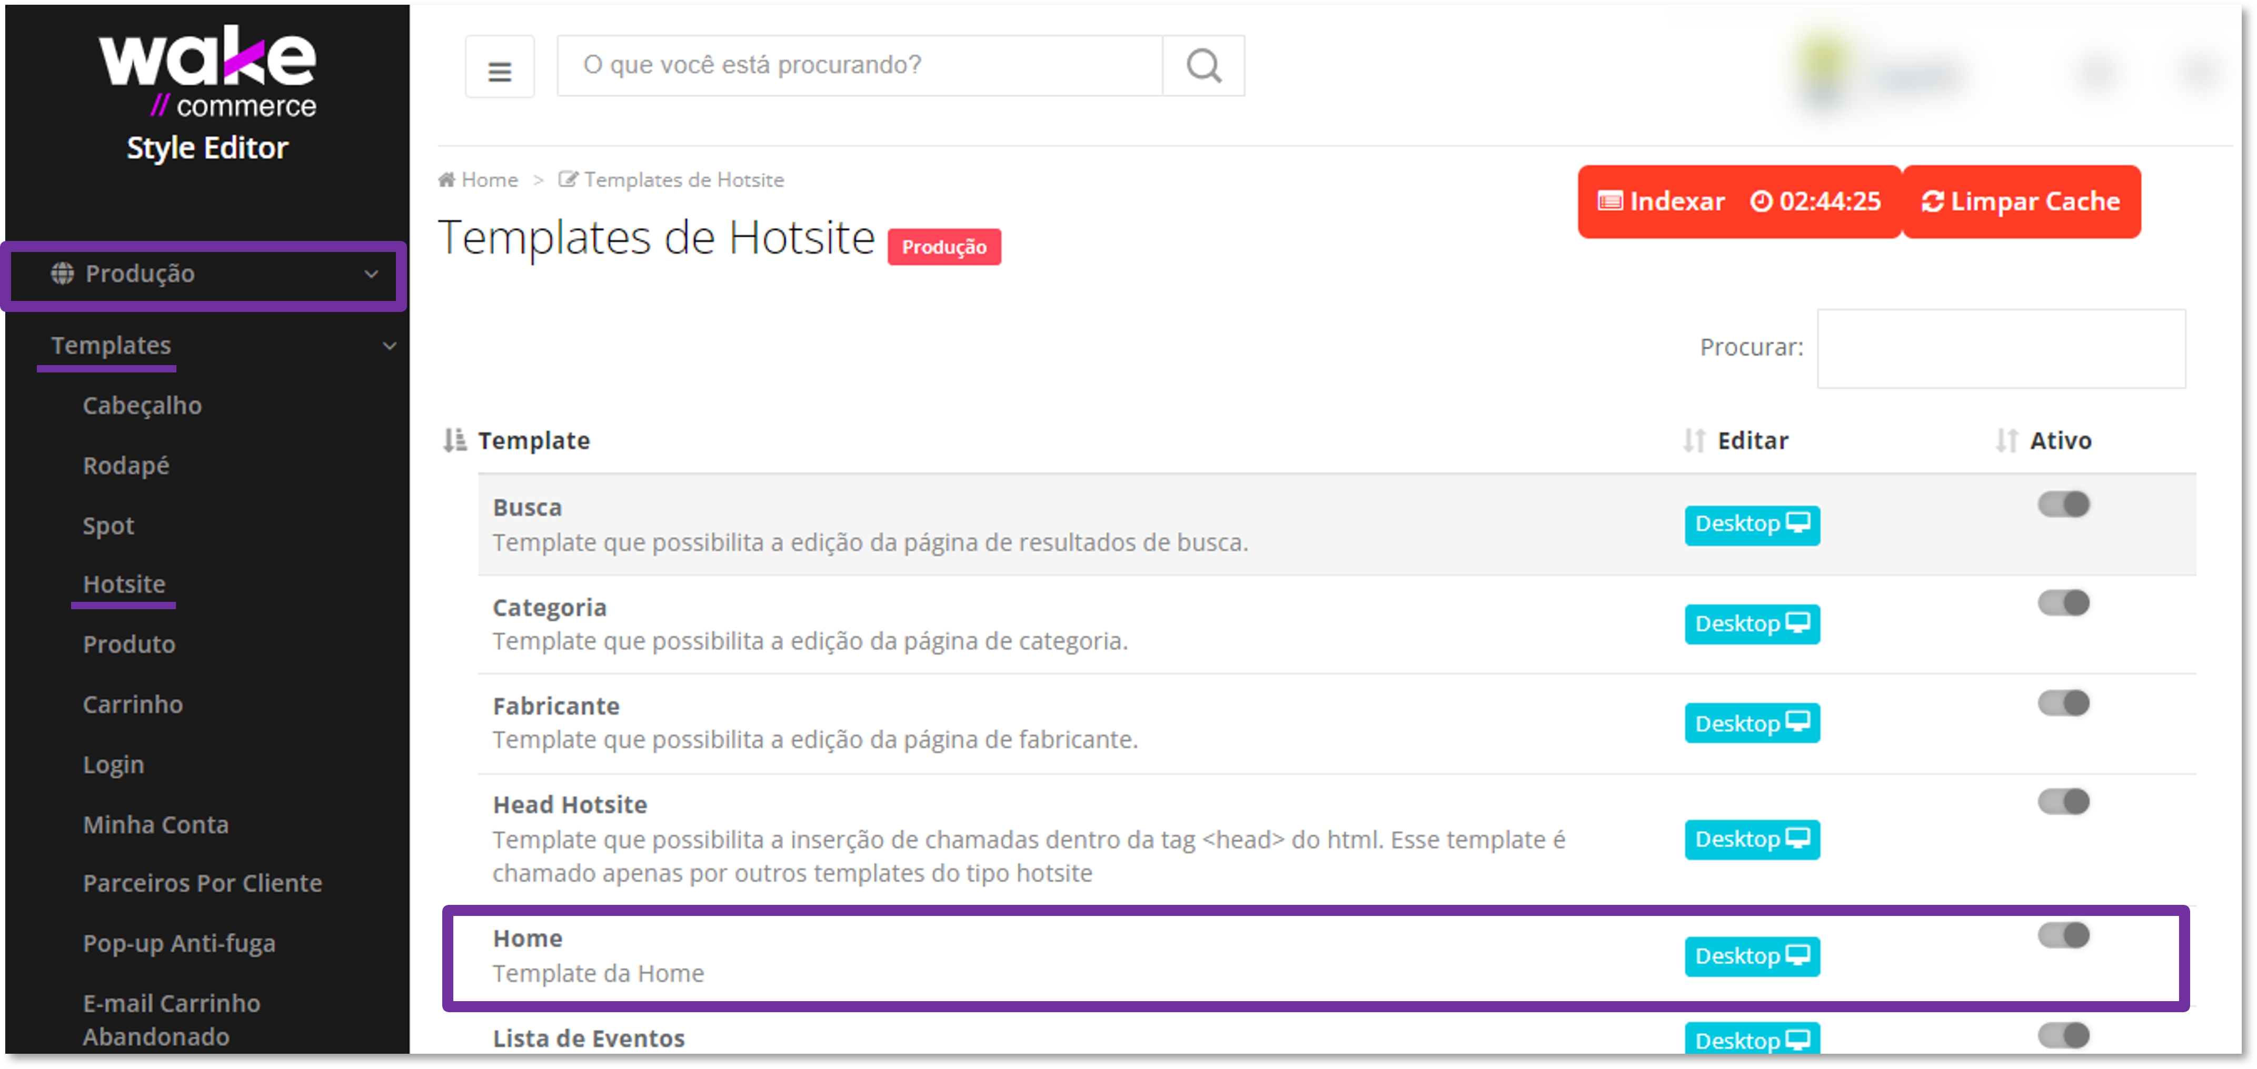The height and width of the screenshot is (1069, 2257).
Task: Toggle the Home template active switch
Action: 2063,936
